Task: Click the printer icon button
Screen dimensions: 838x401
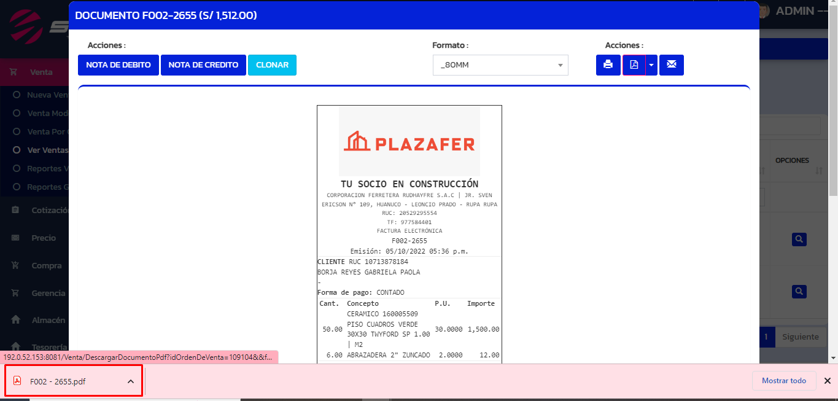Action: coord(608,65)
